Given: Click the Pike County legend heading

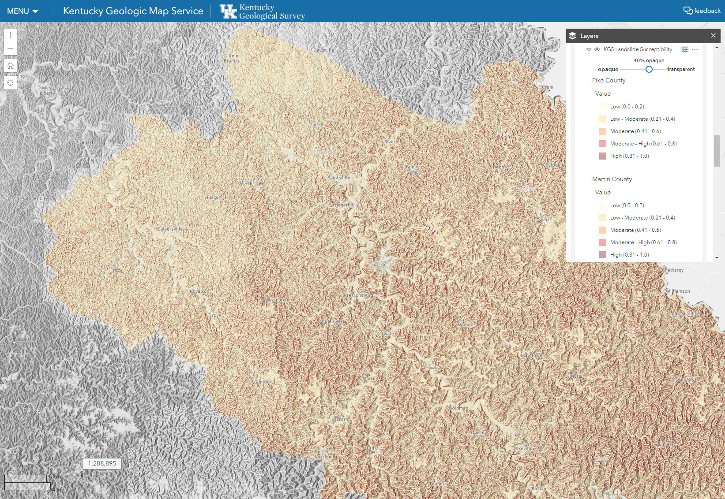Looking at the screenshot, I should [x=609, y=80].
